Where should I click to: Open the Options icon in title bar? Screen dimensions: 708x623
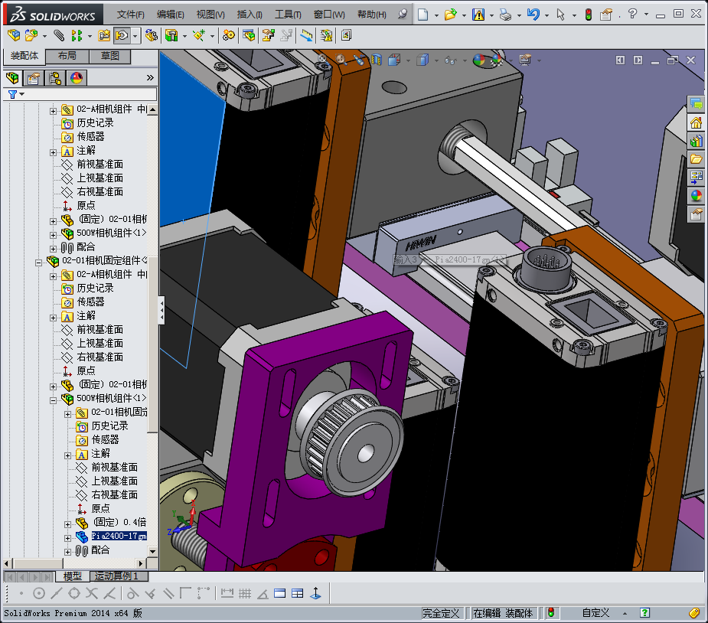[x=606, y=15]
